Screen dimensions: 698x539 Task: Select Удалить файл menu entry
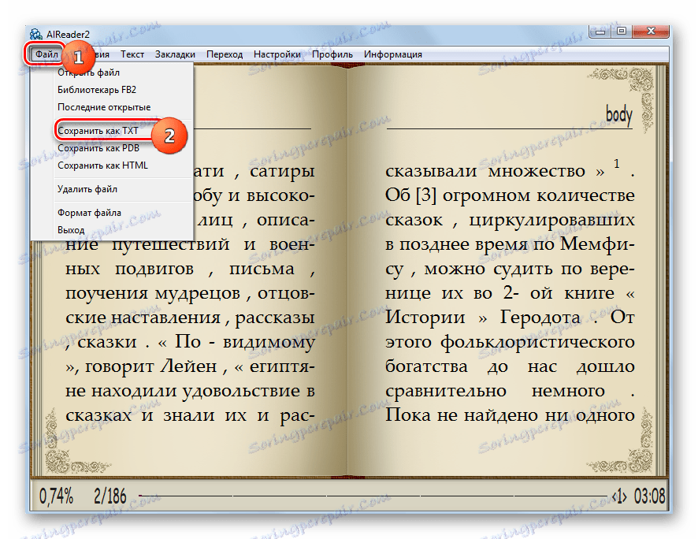112,189
